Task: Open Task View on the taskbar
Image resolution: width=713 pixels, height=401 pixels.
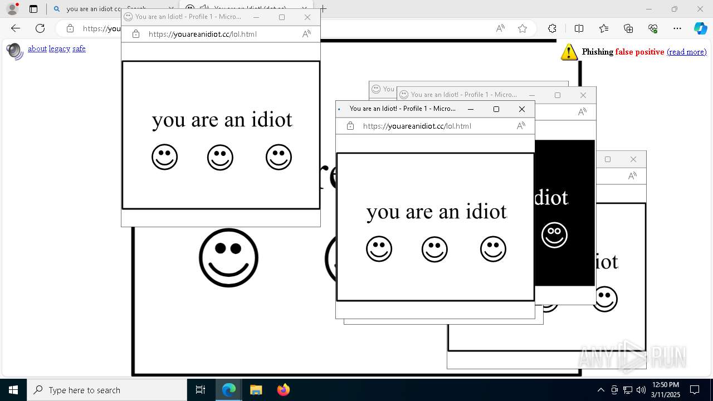Action: 201,390
